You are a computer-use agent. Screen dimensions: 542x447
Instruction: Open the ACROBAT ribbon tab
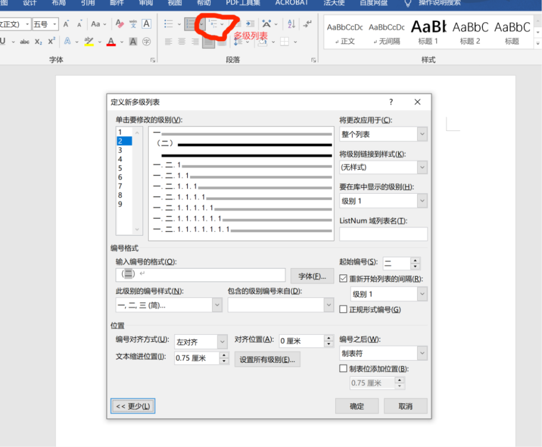[x=292, y=3]
